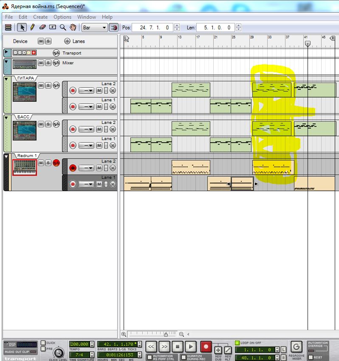
Task: Open the Options menu
Action: (62, 17)
